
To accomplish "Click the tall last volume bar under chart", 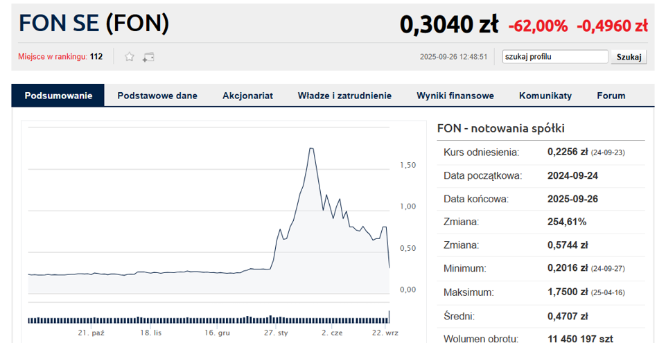I will [x=389, y=317].
